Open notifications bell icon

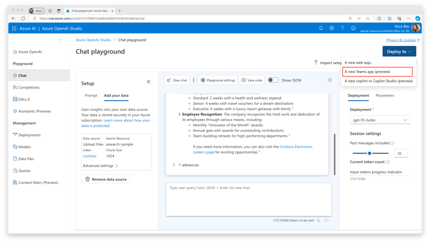click(x=321, y=28)
